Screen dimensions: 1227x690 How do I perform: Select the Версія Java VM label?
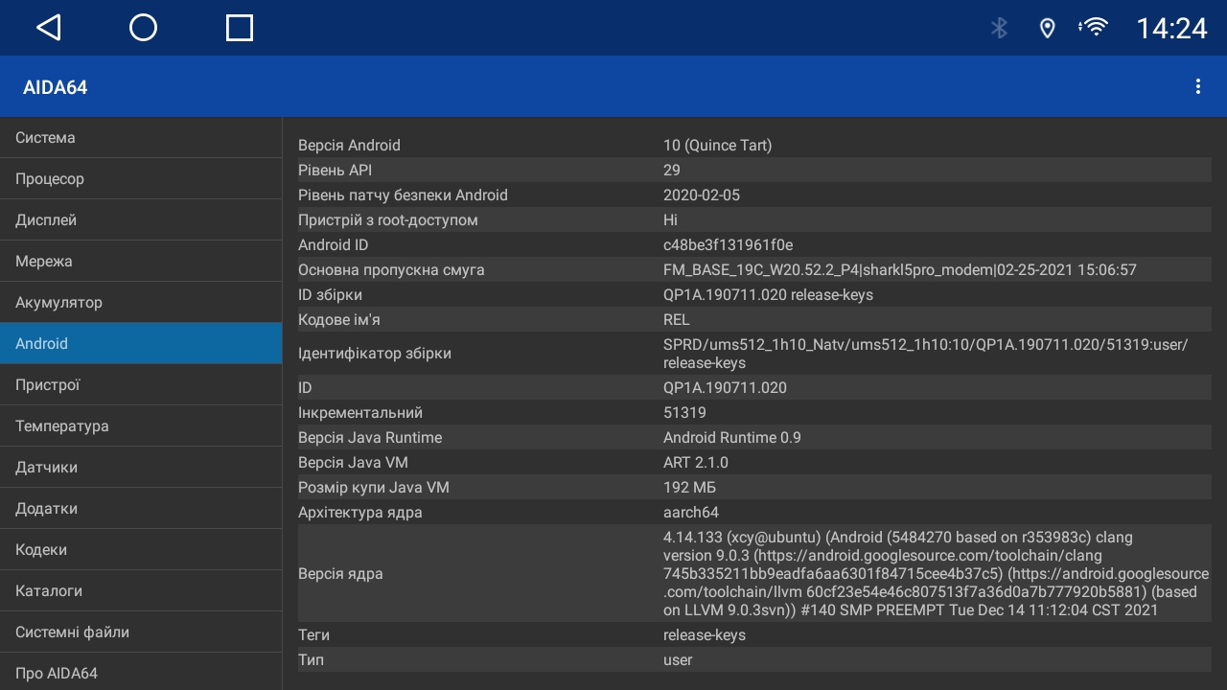coord(353,463)
